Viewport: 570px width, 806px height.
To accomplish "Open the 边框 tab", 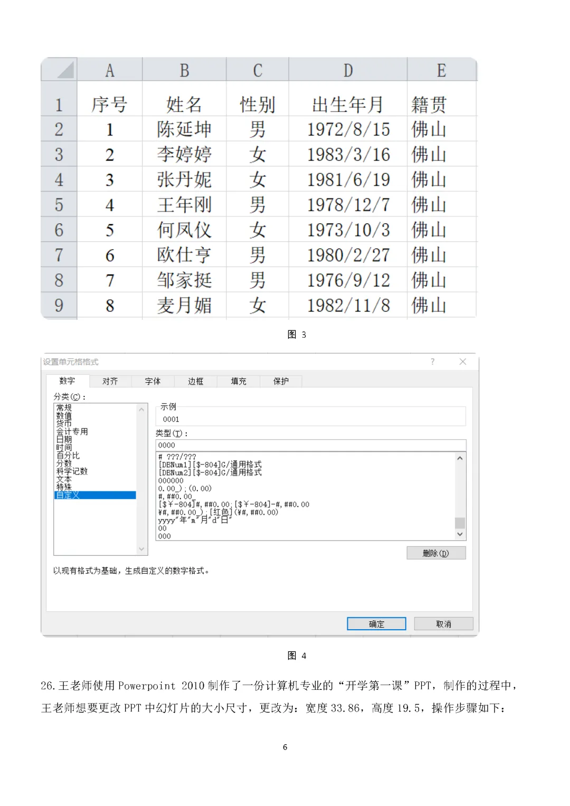I will pos(195,381).
